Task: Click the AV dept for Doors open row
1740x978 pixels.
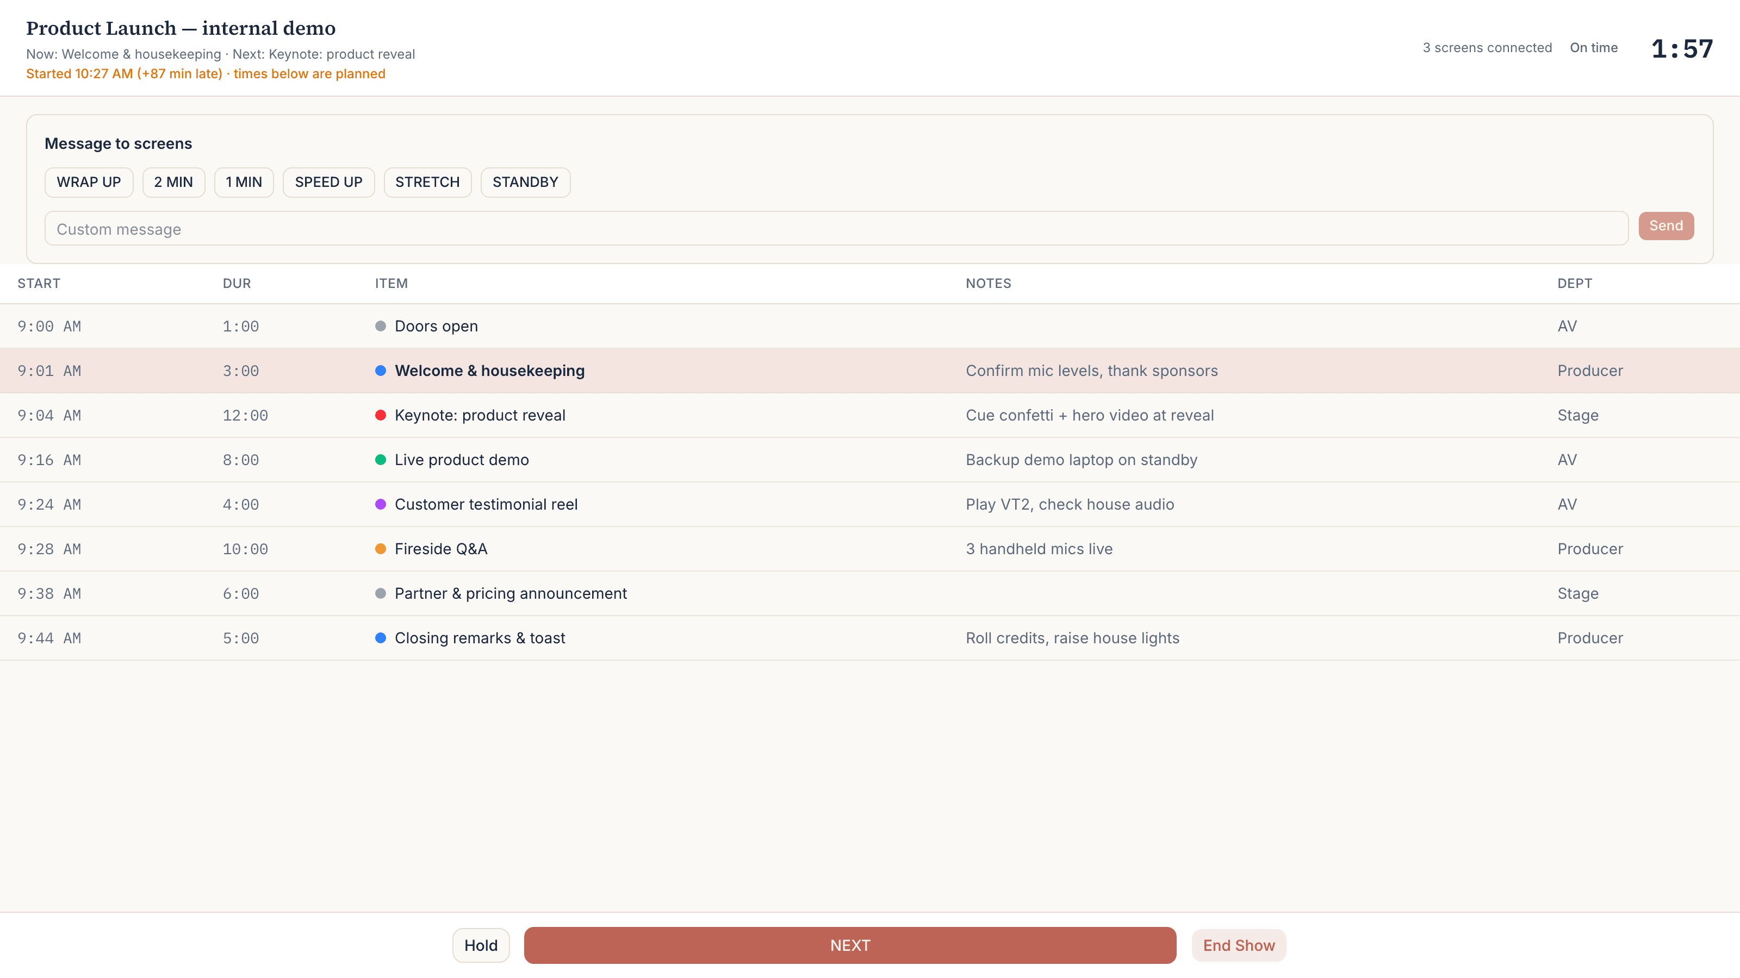Action: click(x=1567, y=326)
